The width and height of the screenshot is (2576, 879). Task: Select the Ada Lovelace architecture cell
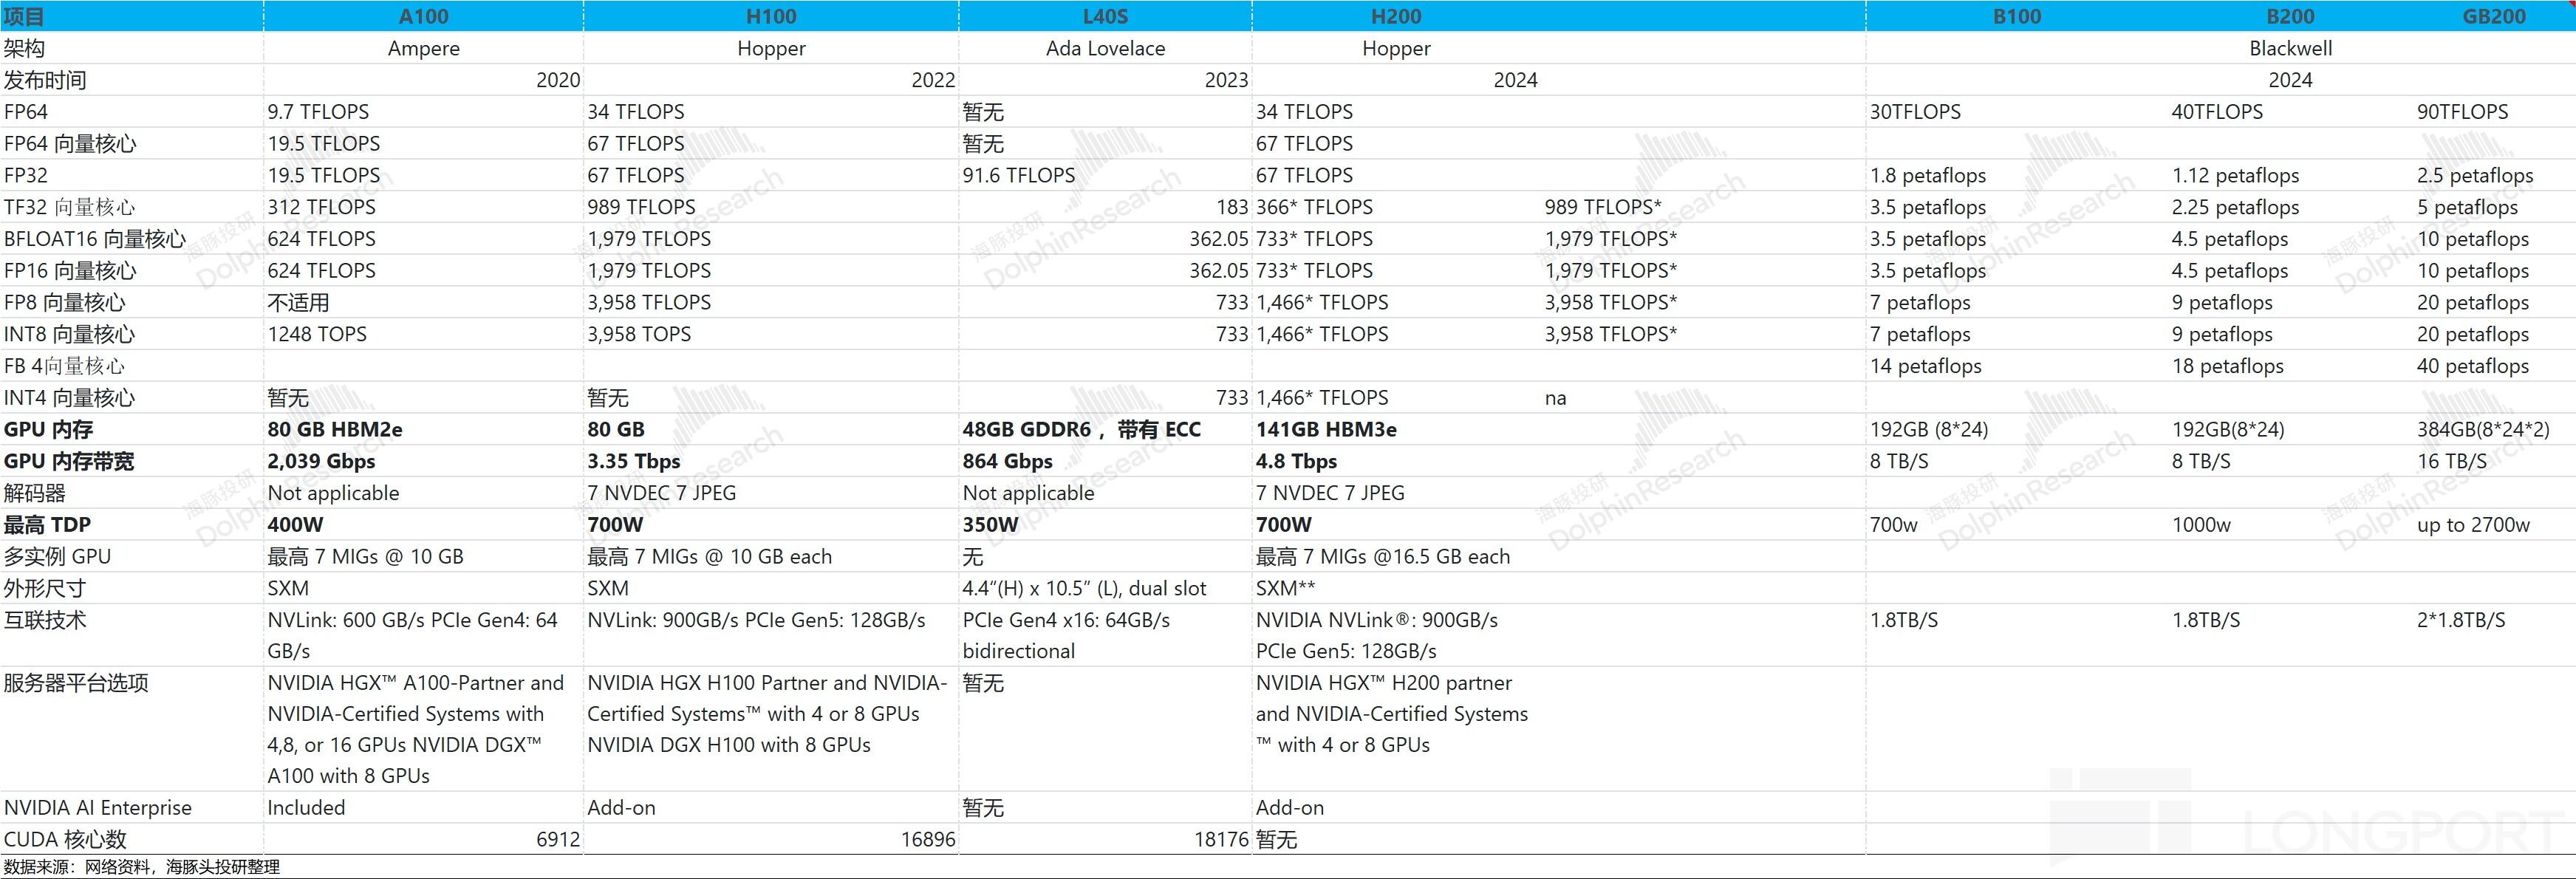tap(1105, 48)
